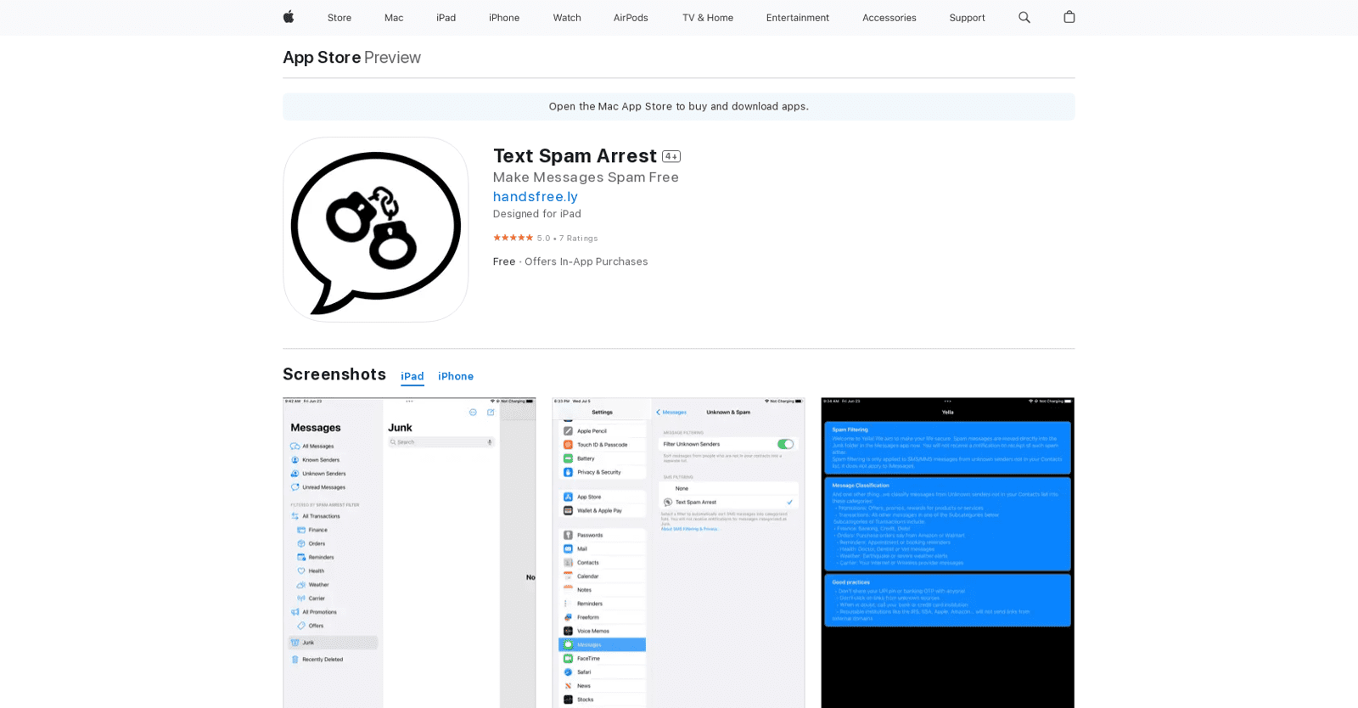This screenshot has height=708, width=1358.
Task: Click the 4+ age rating badge
Action: 671,156
